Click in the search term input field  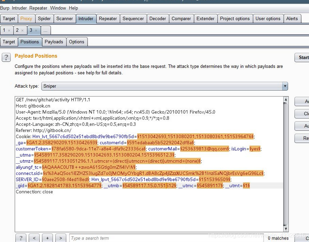tap(166, 238)
